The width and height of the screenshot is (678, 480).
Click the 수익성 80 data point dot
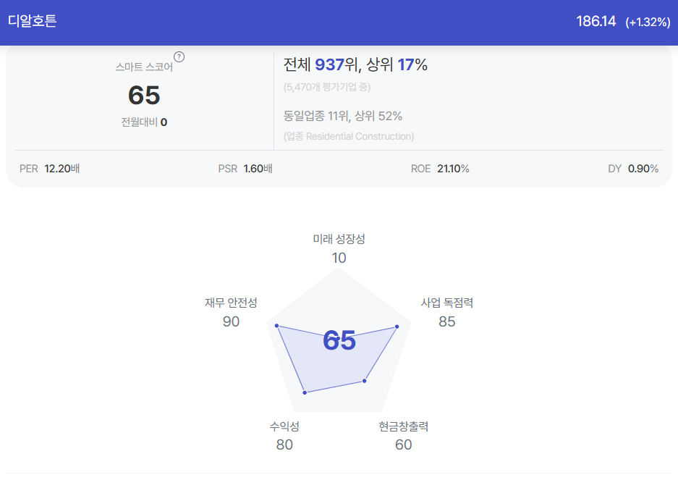[305, 392]
